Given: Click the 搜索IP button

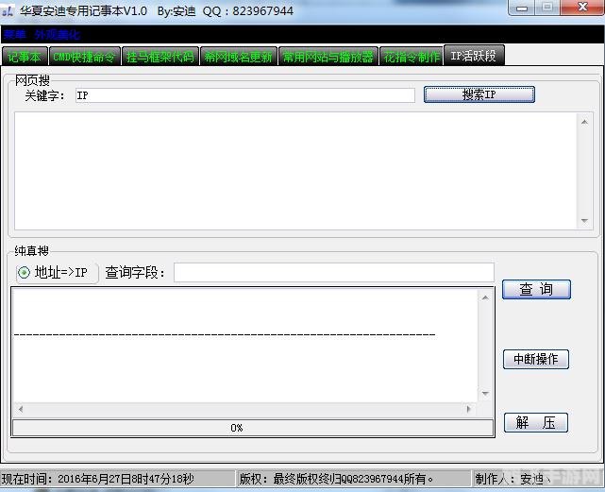Looking at the screenshot, I should 479,95.
